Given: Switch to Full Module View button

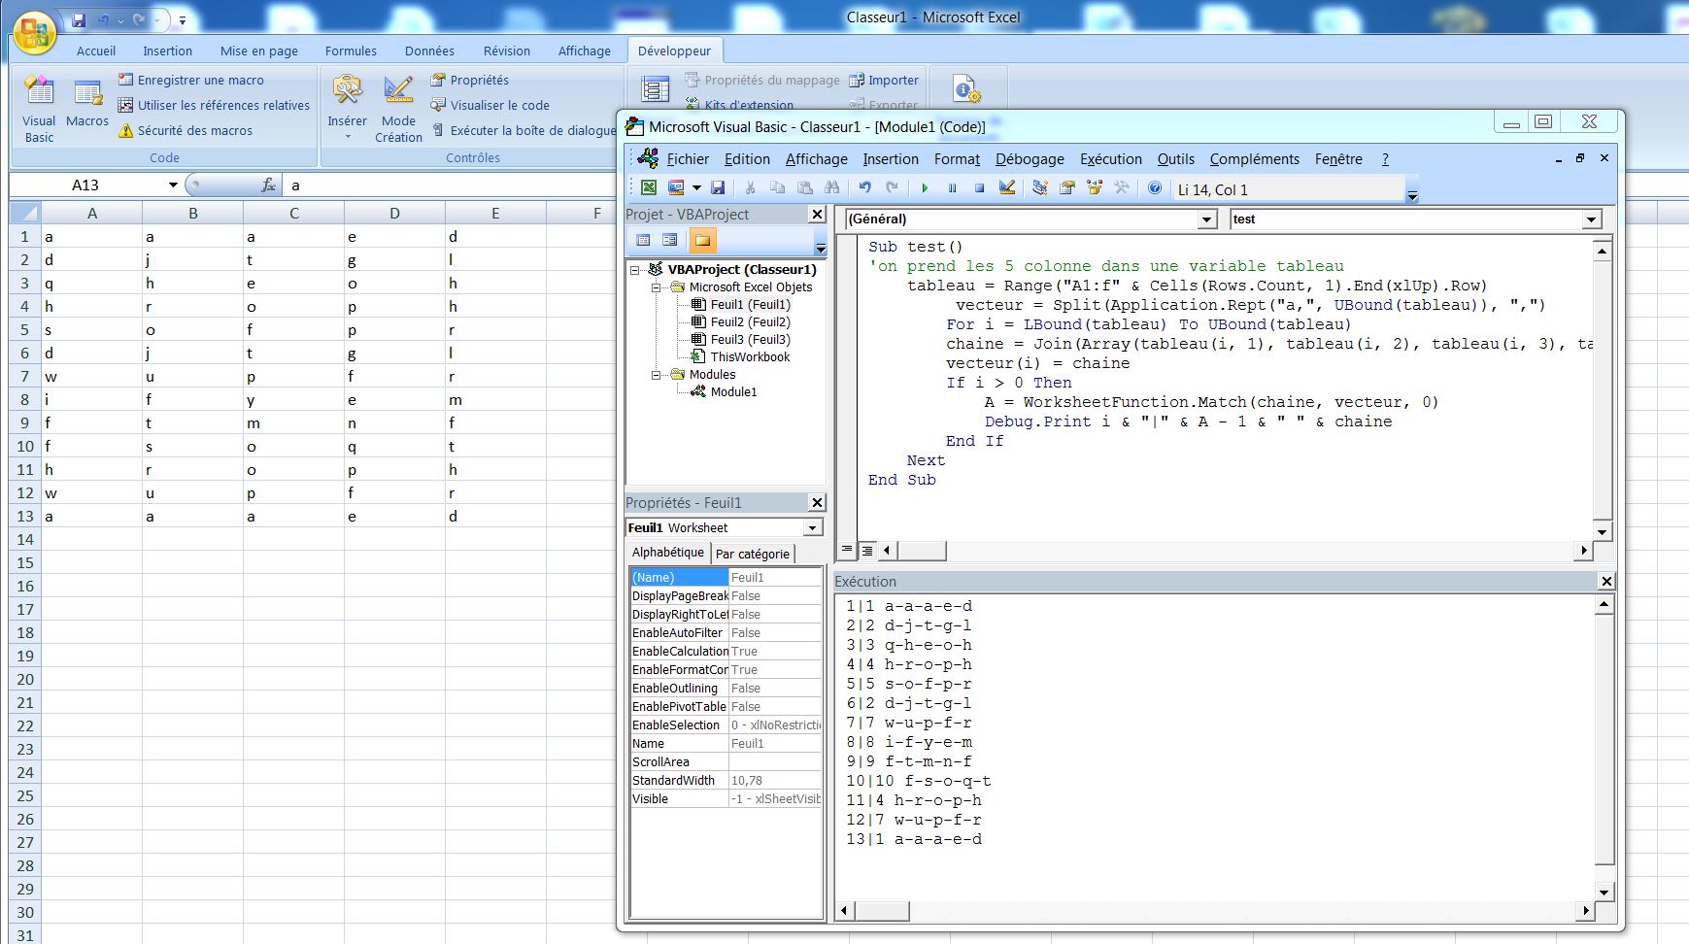Looking at the screenshot, I should click(x=867, y=551).
